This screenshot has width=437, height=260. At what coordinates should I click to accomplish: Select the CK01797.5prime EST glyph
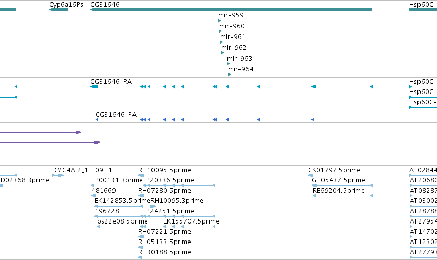pos(311,175)
